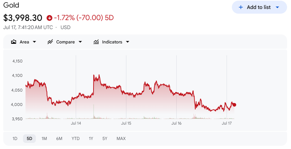Expand the Indicators dropdown arrow
The height and width of the screenshot is (149, 291).
point(128,42)
